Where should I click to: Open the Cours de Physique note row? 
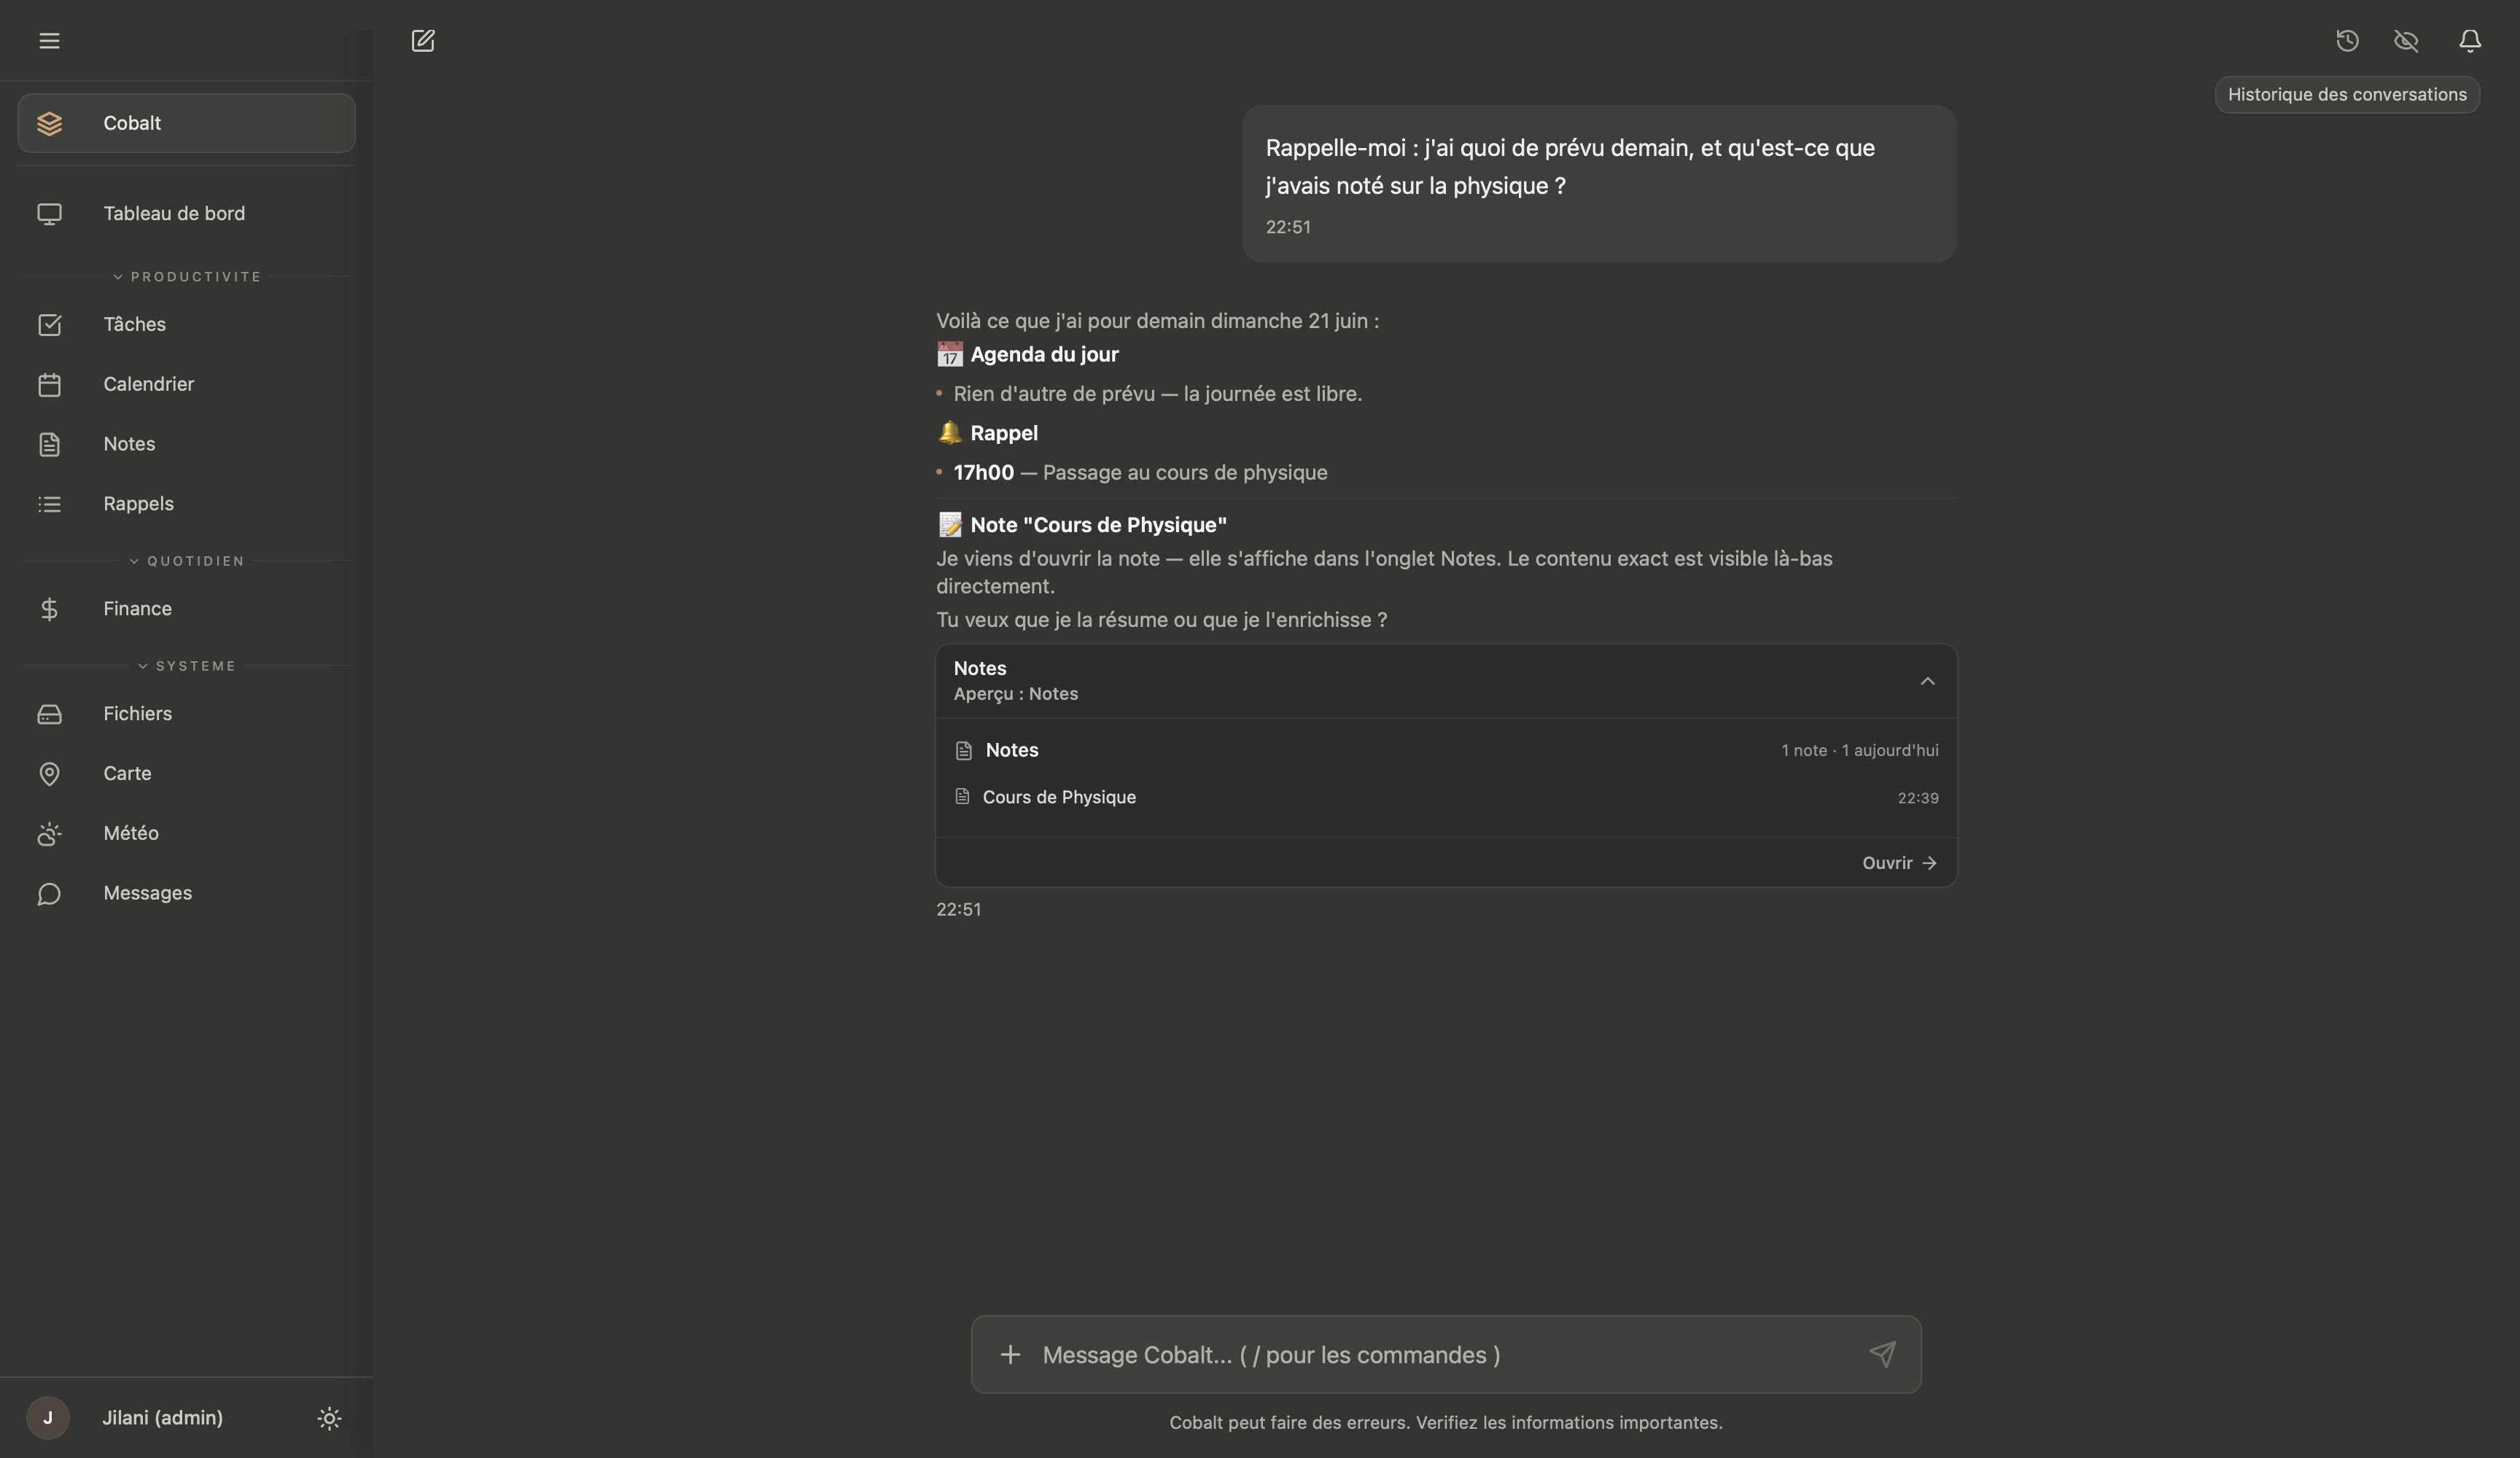(1446, 797)
